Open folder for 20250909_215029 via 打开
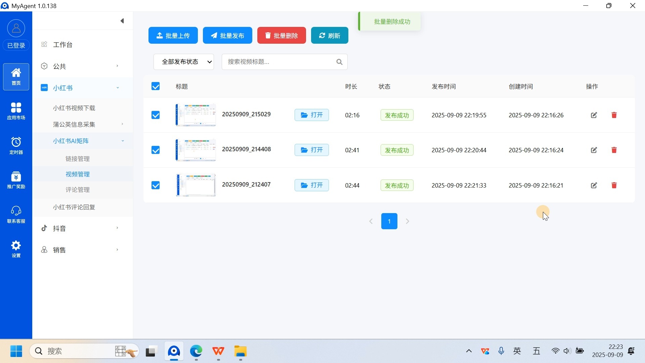This screenshot has width=645, height=363. pos(312,115)
